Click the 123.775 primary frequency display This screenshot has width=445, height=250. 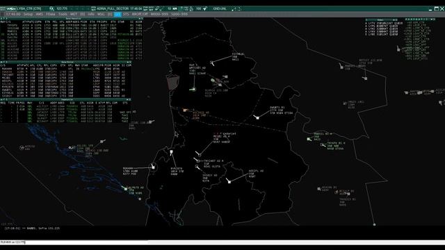(x=62, y=9)
